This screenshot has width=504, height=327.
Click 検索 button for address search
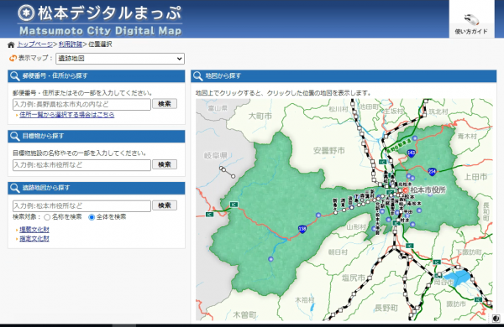click(x=165, y=104)
